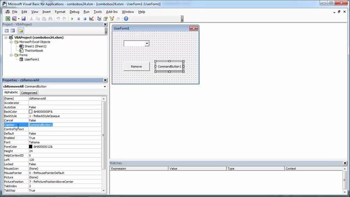
Task: Open the Insert object dropdown arrow in toolbar
Action: [x=19, y=19]
